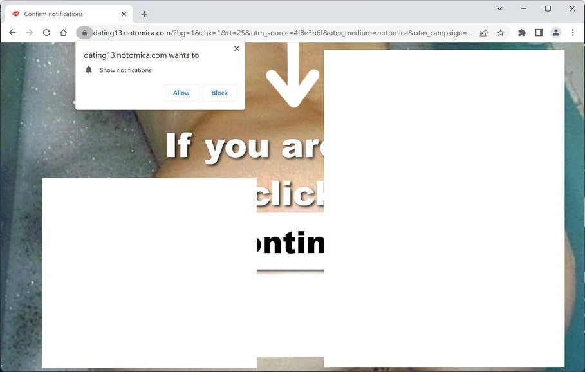Click the address bar URL field
Image resolution: width=585 pixels, height=372 pixels.
pos(283,33)
